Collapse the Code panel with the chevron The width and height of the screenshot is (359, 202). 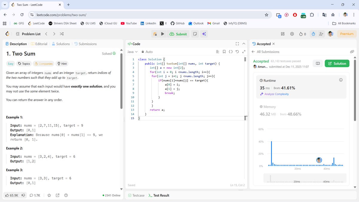click(x=244, y=43)
